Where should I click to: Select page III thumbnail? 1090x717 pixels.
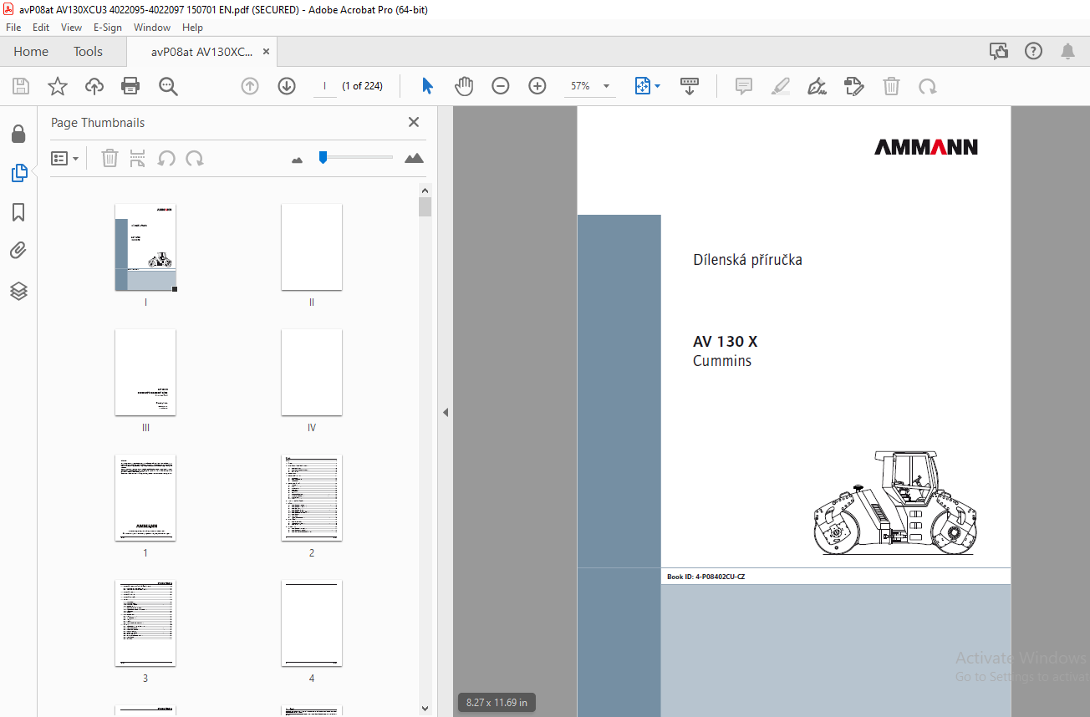(145, 373)
